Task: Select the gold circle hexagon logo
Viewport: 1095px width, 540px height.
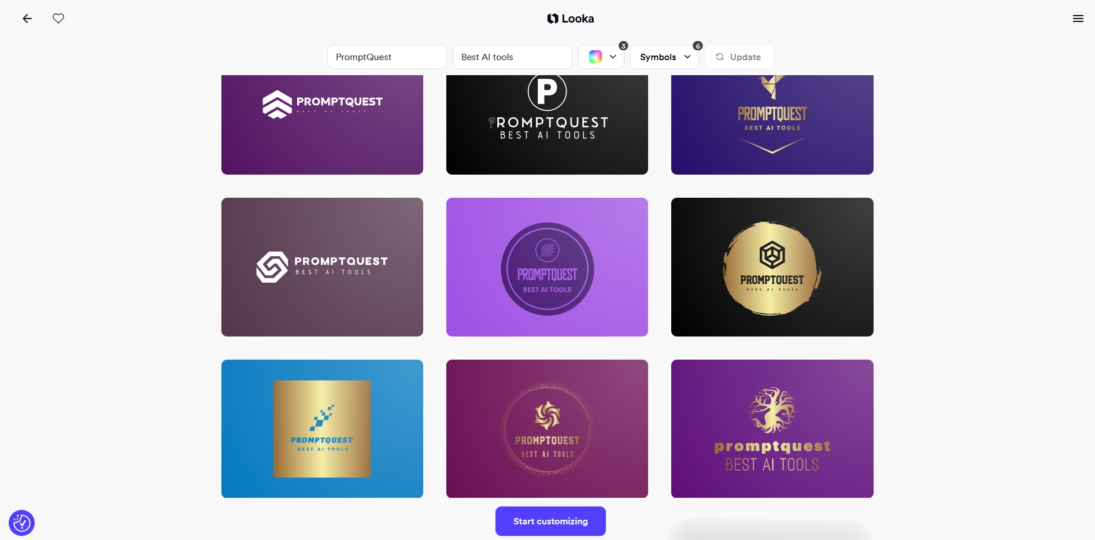Action: (772, 267)
